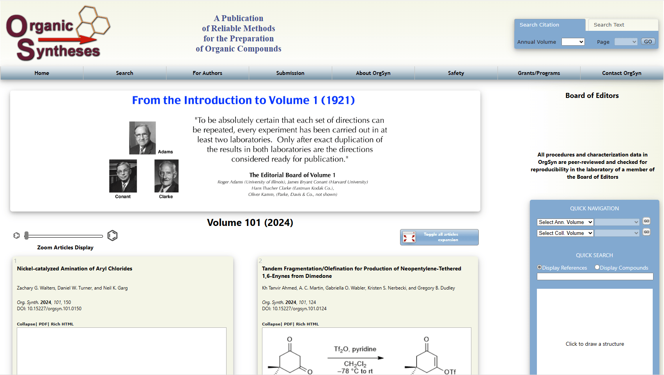Open the Page dropdown in search citation

(626, 42)
